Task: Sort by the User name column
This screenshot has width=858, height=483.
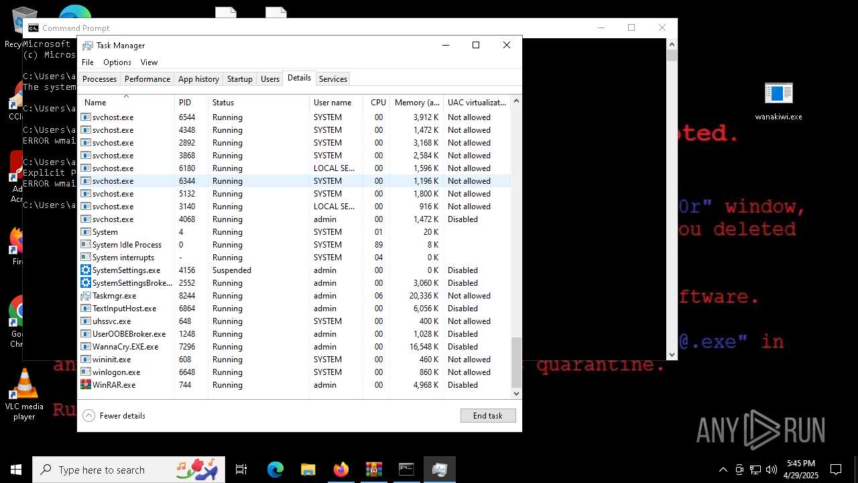Action: click(336, 103)
